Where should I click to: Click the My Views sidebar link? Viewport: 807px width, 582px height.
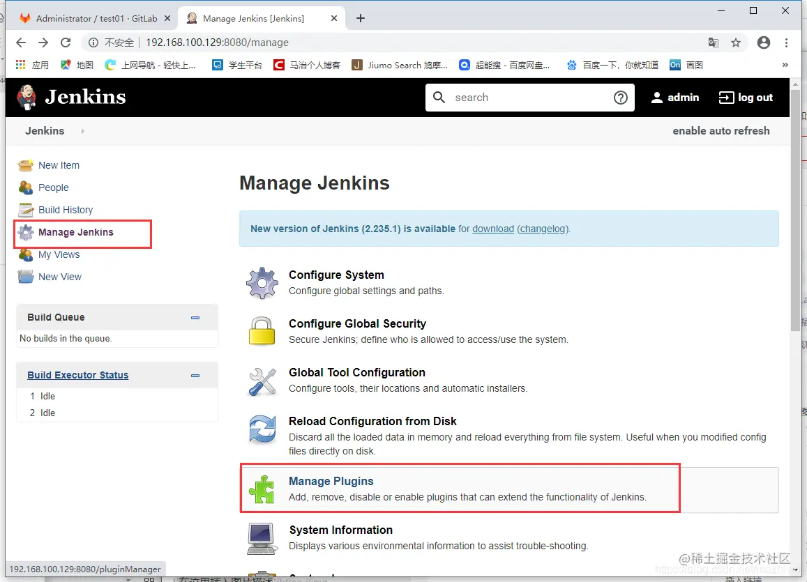(59, 254)
